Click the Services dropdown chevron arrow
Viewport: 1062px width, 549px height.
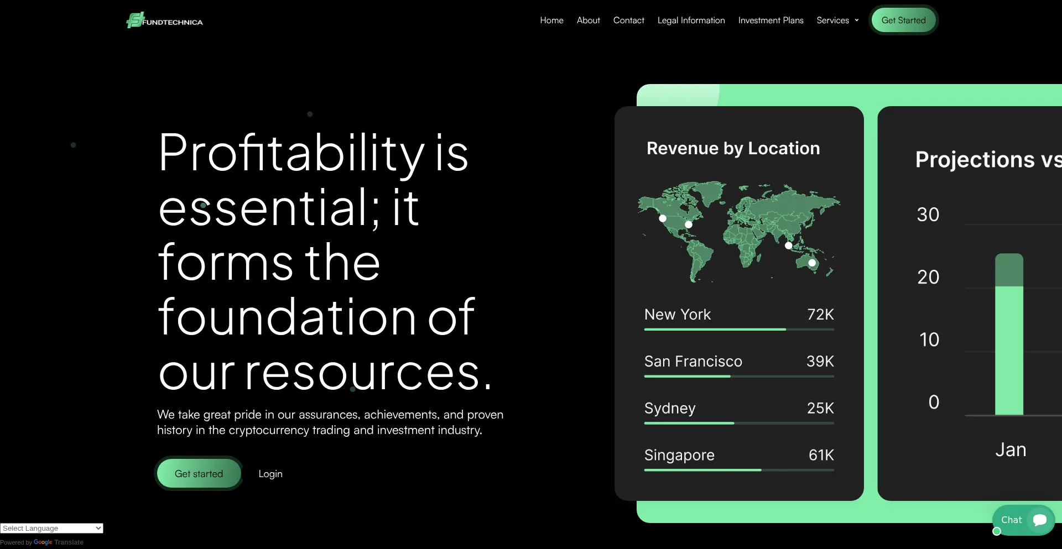pyautogui.click(x=857, y=20)
